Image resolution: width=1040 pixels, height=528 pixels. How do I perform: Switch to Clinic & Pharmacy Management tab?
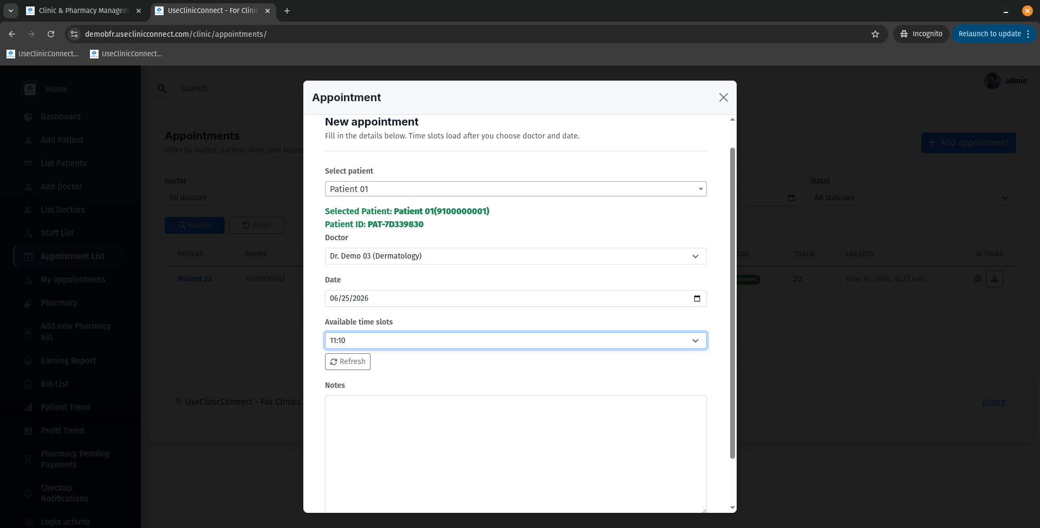(83, 11)
